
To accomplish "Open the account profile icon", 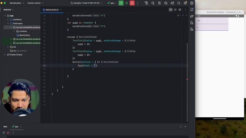I will point(192,3).
